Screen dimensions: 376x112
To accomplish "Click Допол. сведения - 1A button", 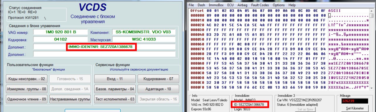I will coord(70,89).
